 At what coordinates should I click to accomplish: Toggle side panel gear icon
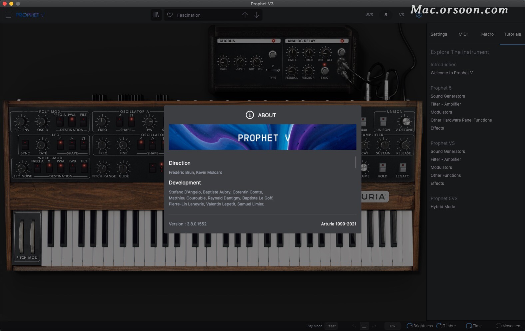point(419,15)
